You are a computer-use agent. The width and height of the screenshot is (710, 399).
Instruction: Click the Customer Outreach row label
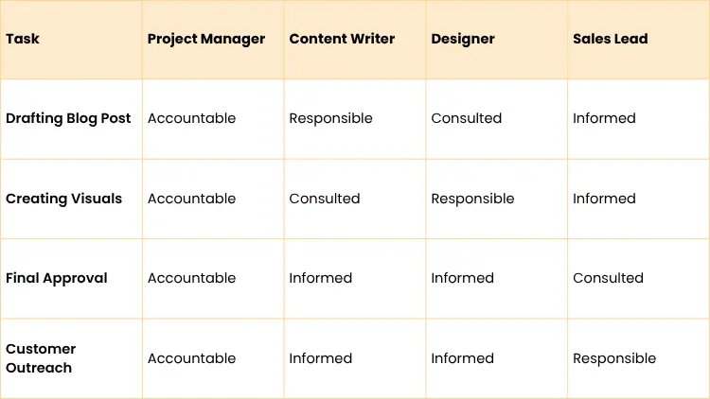click(41, 358)
